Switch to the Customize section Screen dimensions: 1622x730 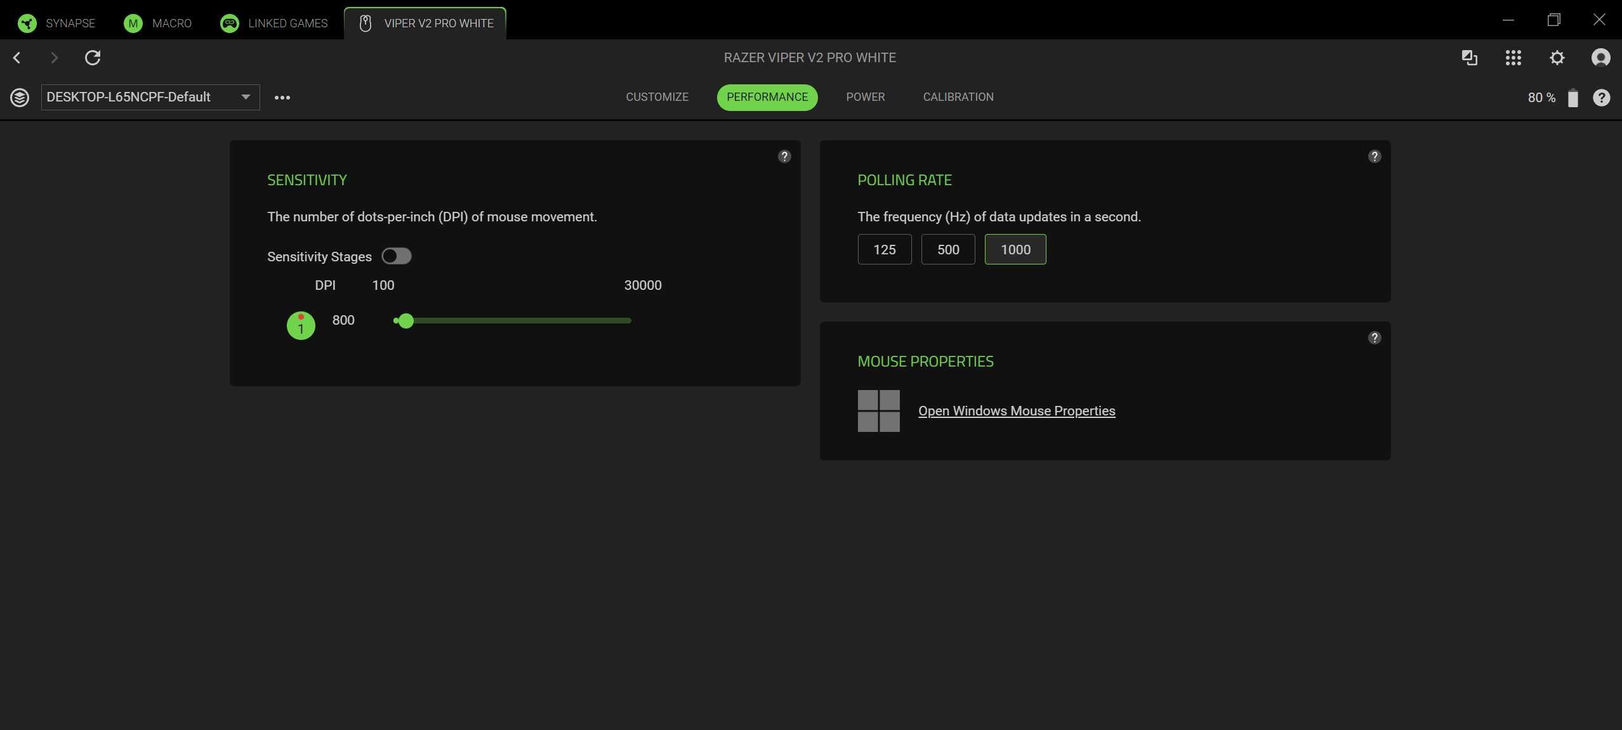click(x=657, y=97)
